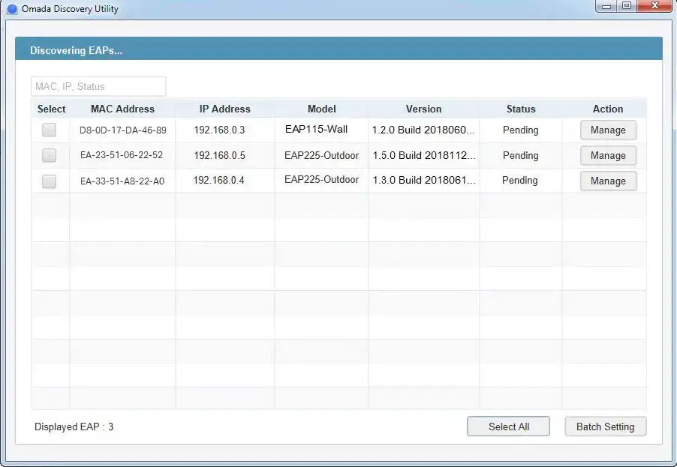Click the Model column header

321,109
